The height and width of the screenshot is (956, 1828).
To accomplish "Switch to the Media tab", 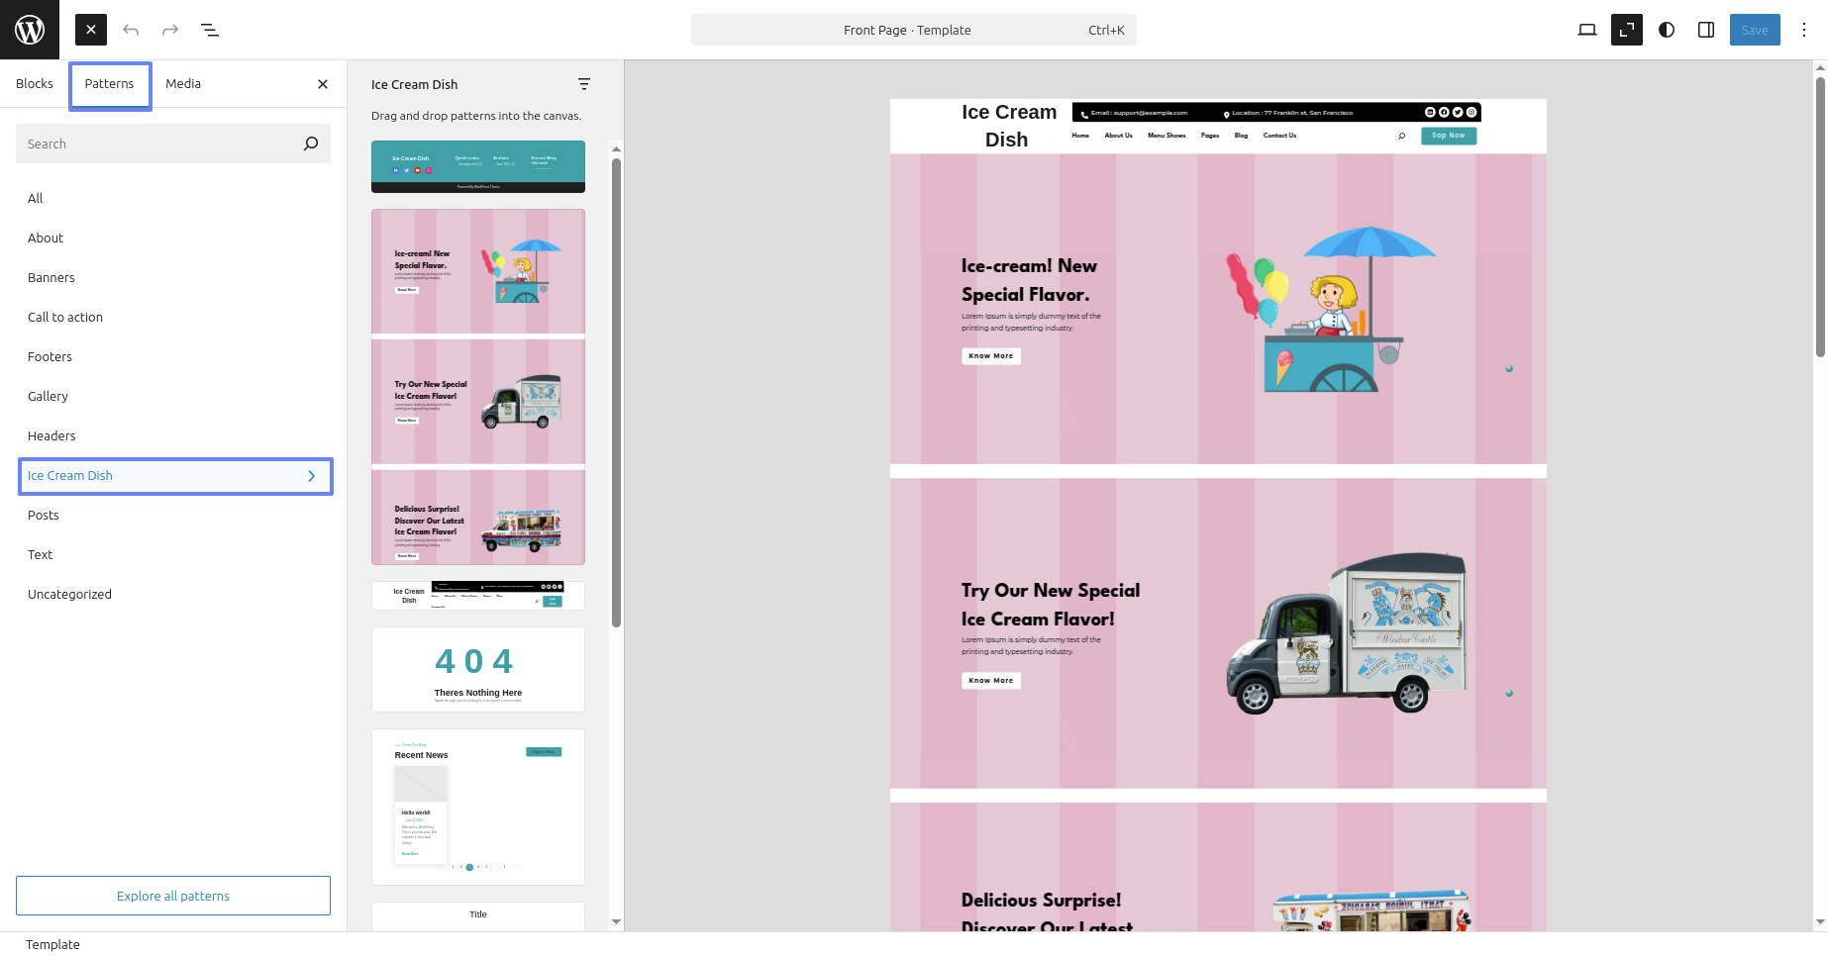I will coord(183,84).
